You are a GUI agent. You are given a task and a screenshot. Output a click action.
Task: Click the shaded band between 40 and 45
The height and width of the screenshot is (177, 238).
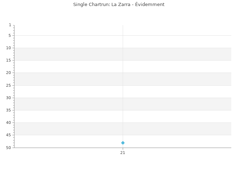123,129
